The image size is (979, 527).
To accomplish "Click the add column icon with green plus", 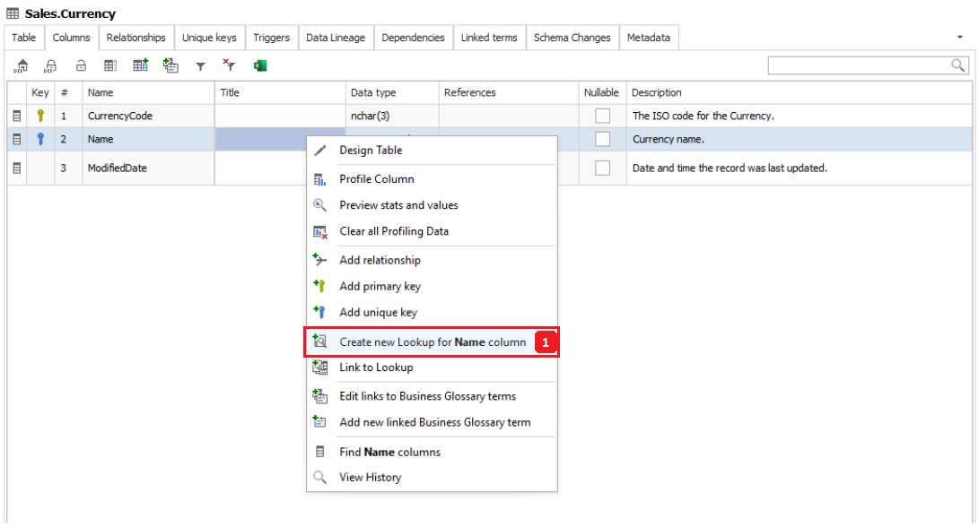I will click(x=141, y=65).
